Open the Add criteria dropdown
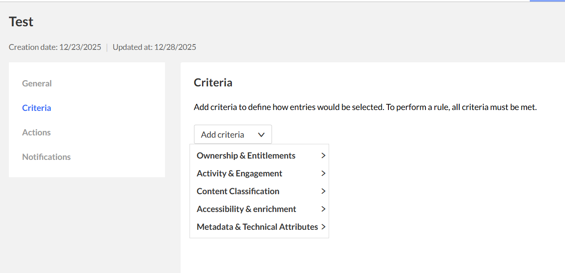Viewport: 565px width, 273px height. [x=232, y=134]
